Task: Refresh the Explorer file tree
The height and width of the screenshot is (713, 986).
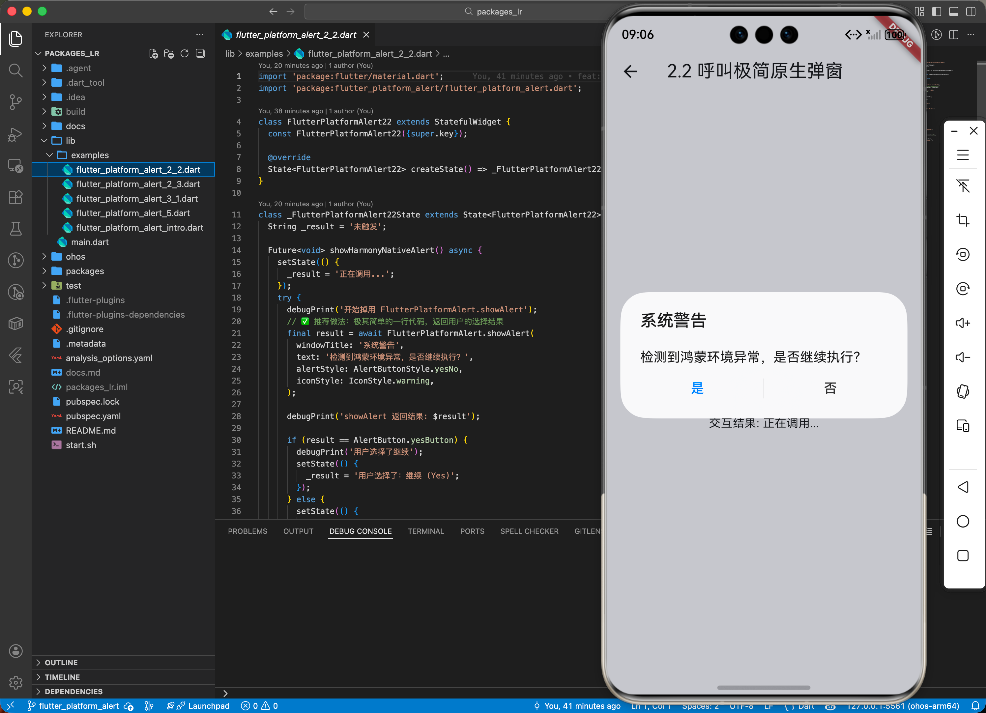Action: click(x=184, y=53)
